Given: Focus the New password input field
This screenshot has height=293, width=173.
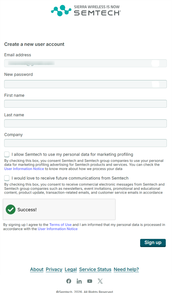Looking at the screenshot, I should click(78, 84).
